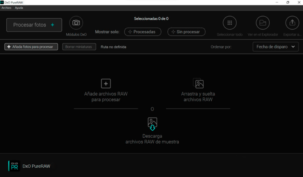
Task: Click the Arrastra y suelta archivos RAW text
Action: [x=198, y=97]
